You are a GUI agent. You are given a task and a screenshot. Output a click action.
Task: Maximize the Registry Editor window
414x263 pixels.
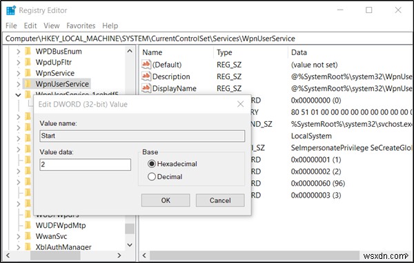pyautogui.click(x=369, y=10)
